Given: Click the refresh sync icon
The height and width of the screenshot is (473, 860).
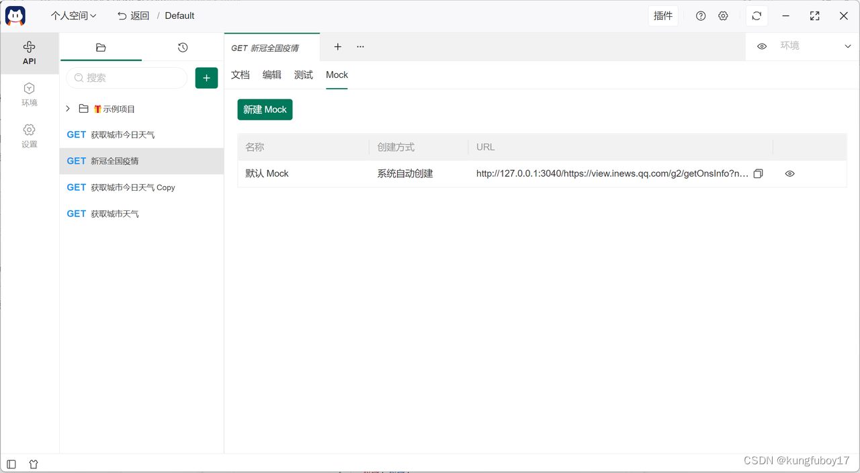Looking at the screenshot, I should (x=757, y=16).
